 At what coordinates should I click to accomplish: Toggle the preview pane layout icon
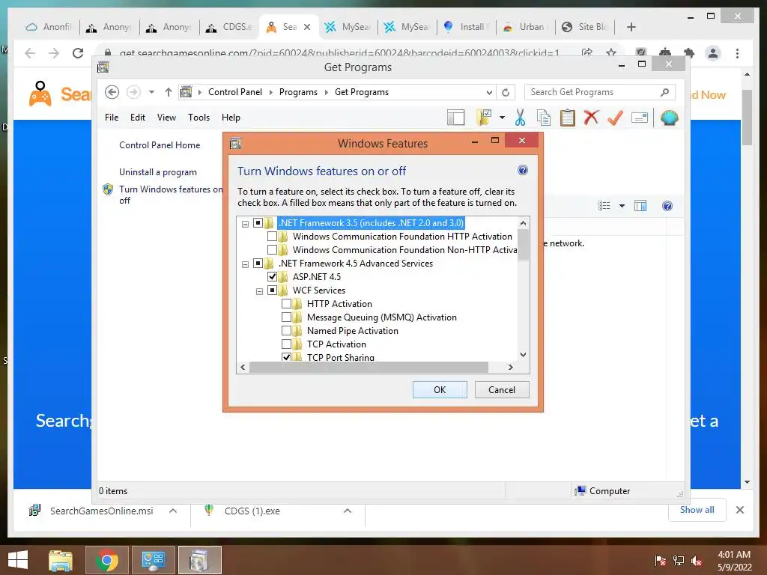click(x=456, y=118)
